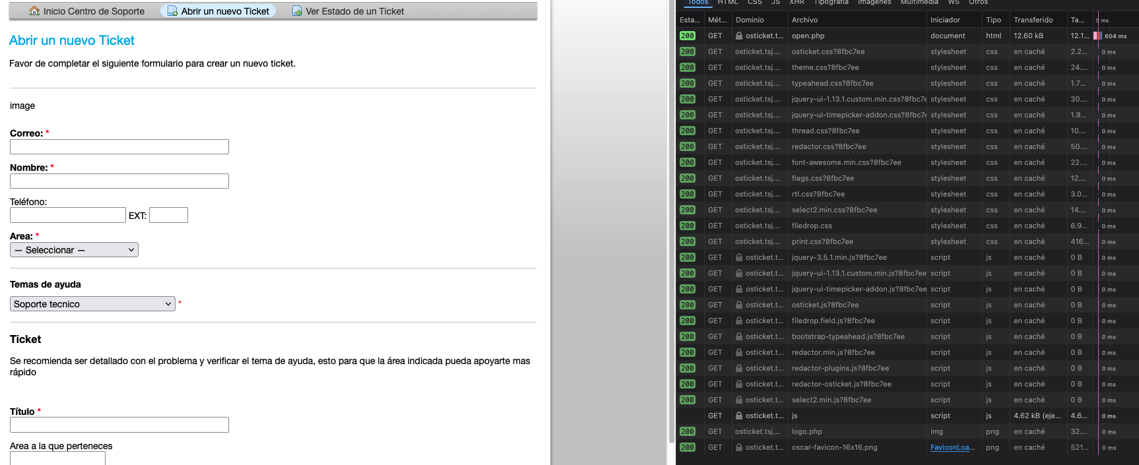Go to Inicio Centro de Soporte
Image resolution: width=1139 pixels, height=465 pixels.
click(94, 11)
